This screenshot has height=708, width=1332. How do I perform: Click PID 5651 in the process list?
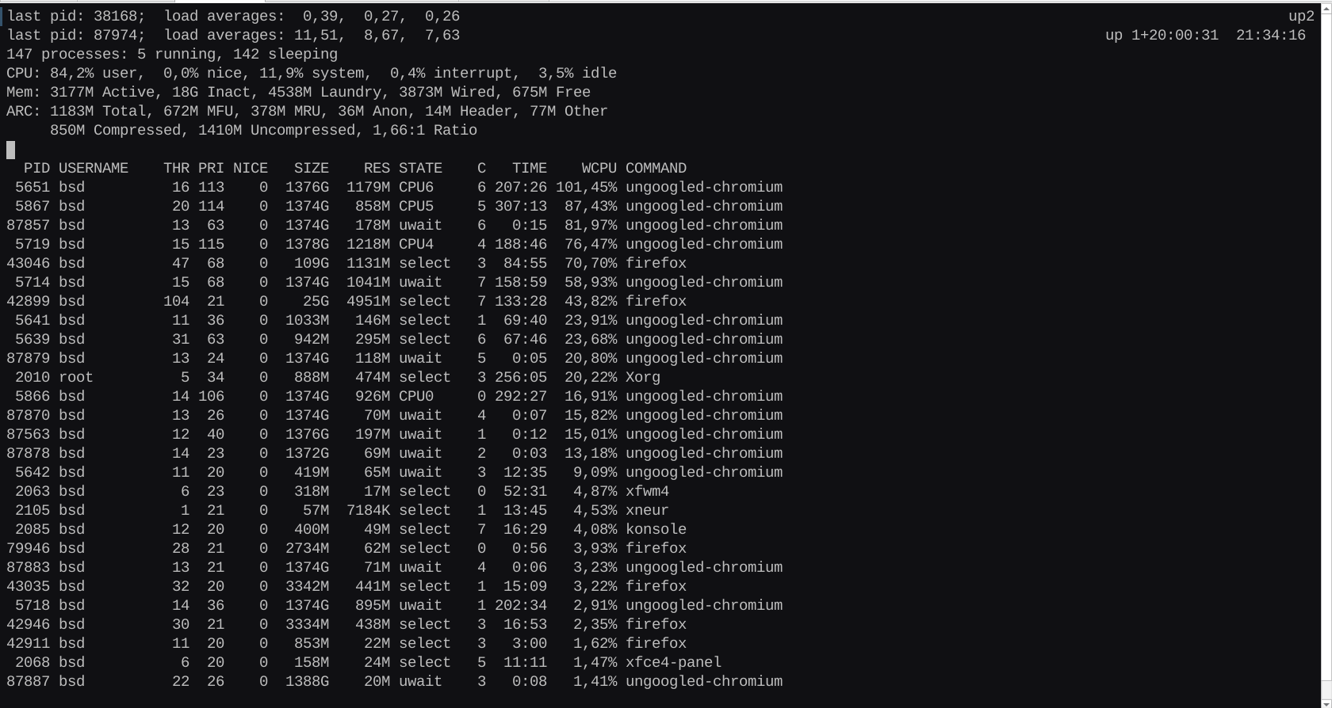(33, 187)
